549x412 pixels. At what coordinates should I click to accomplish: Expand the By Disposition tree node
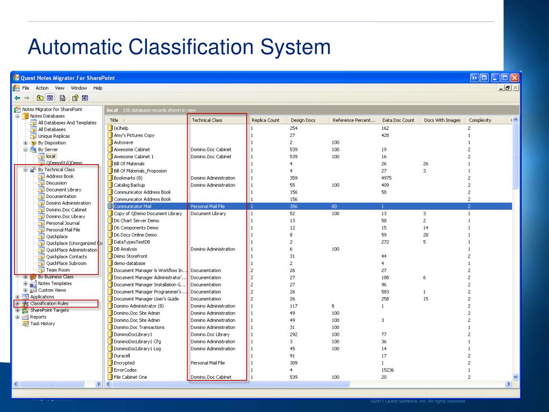[25, 143]
